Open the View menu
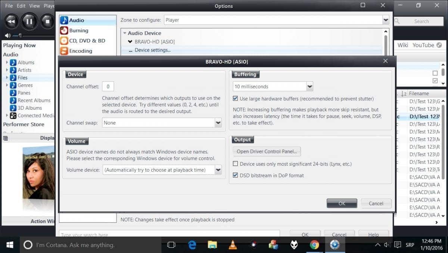 click(x=34, y=6)
